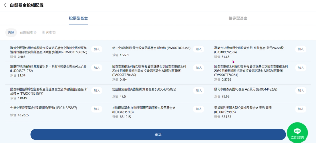316x143 pixels.
Task: Add 創新科技基金 LU2063271972 via 加入
Action: [x=97, y=68]
